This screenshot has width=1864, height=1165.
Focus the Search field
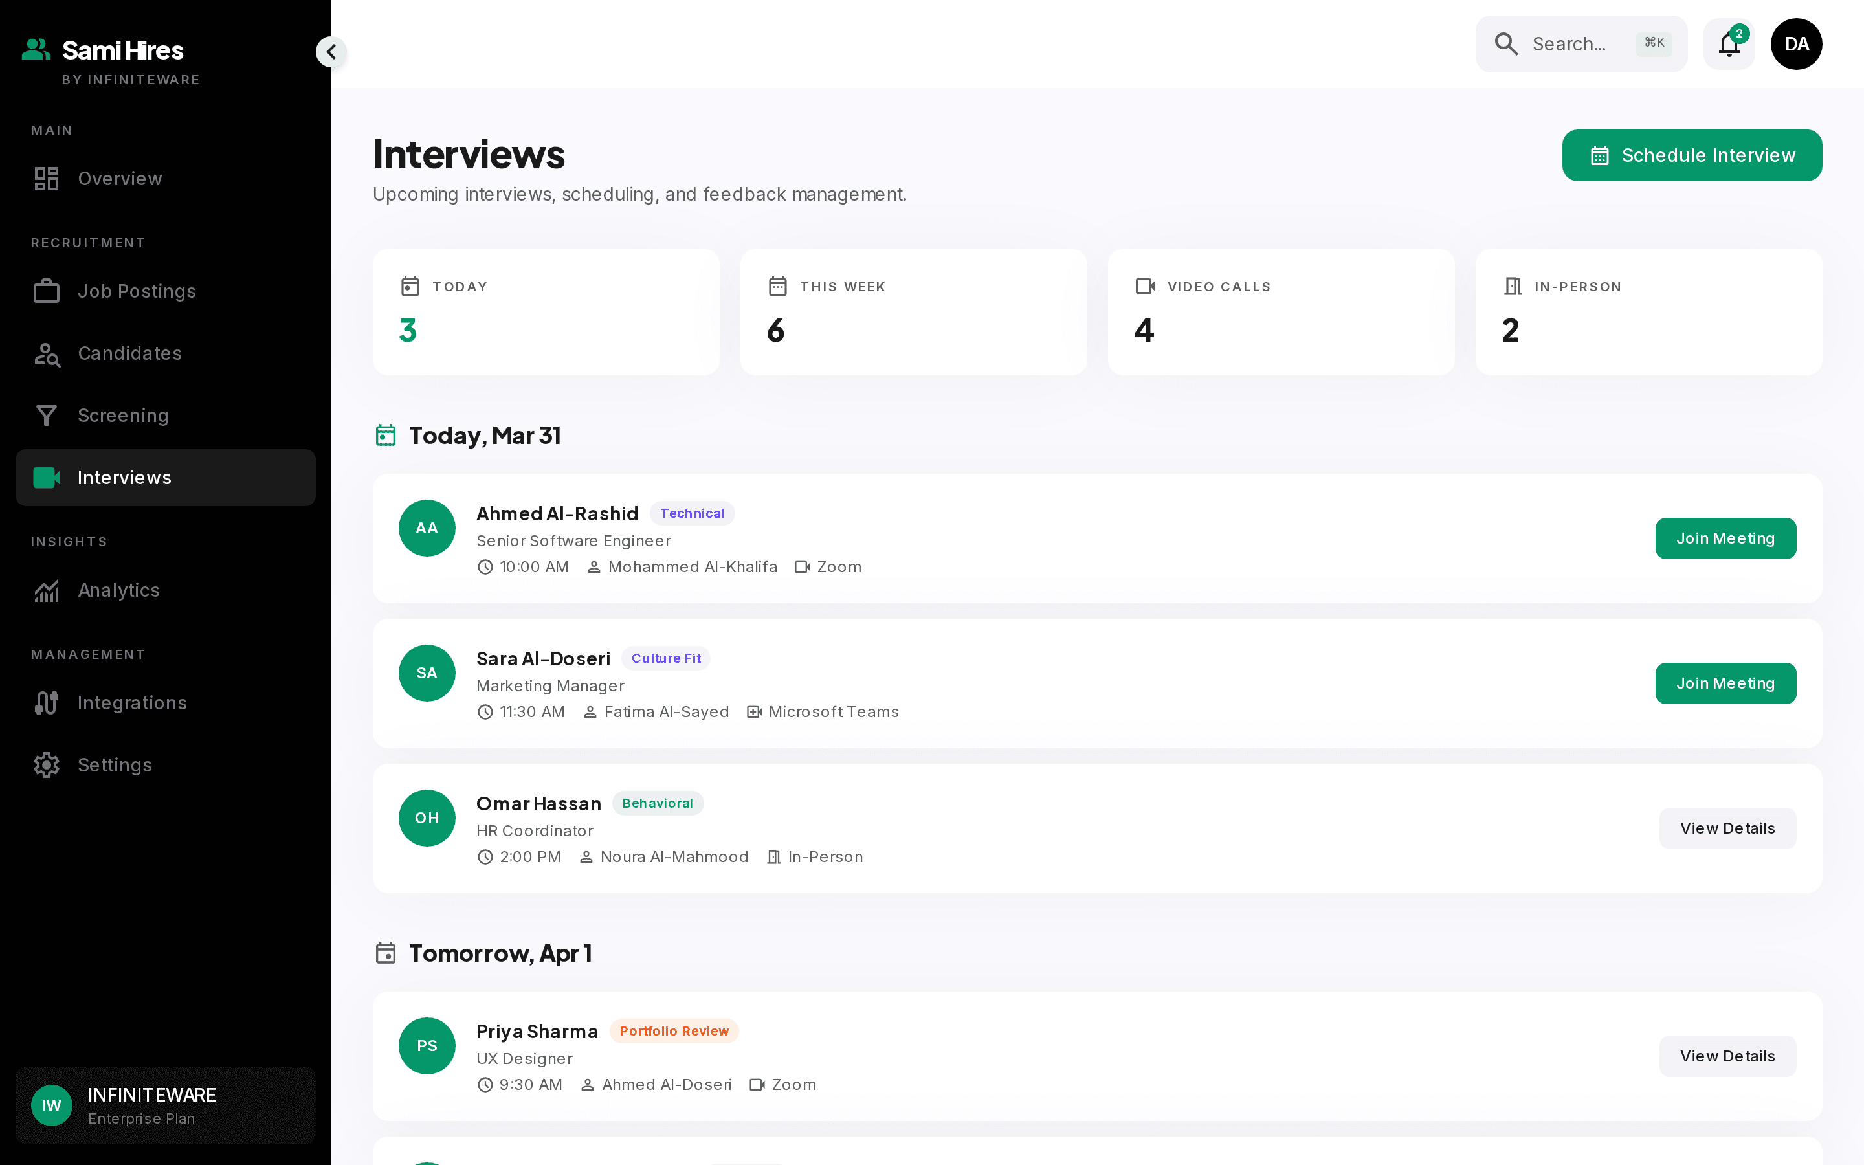1581,44
